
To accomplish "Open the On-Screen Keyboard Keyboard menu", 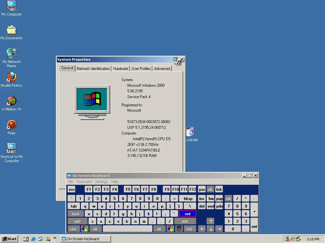I will 84,182.
